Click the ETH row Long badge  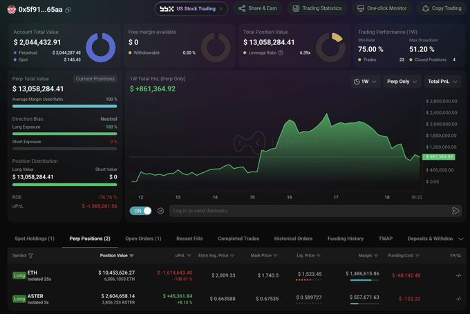pyautogui.click(x=19, y=275)
